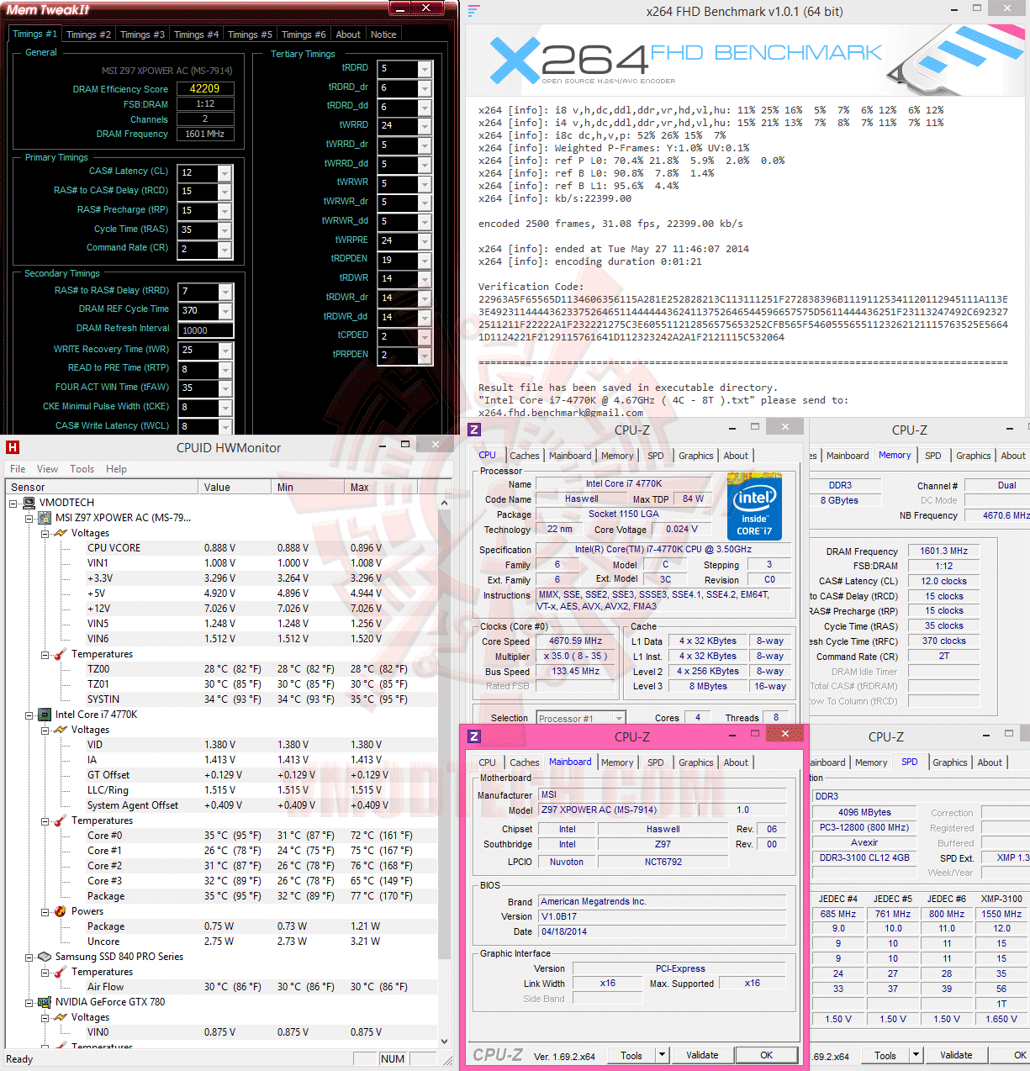Click the Intel Core i7 4770K chip icon
The height and width of the screenshot is (1071, 1030).
tap(45, 715)
